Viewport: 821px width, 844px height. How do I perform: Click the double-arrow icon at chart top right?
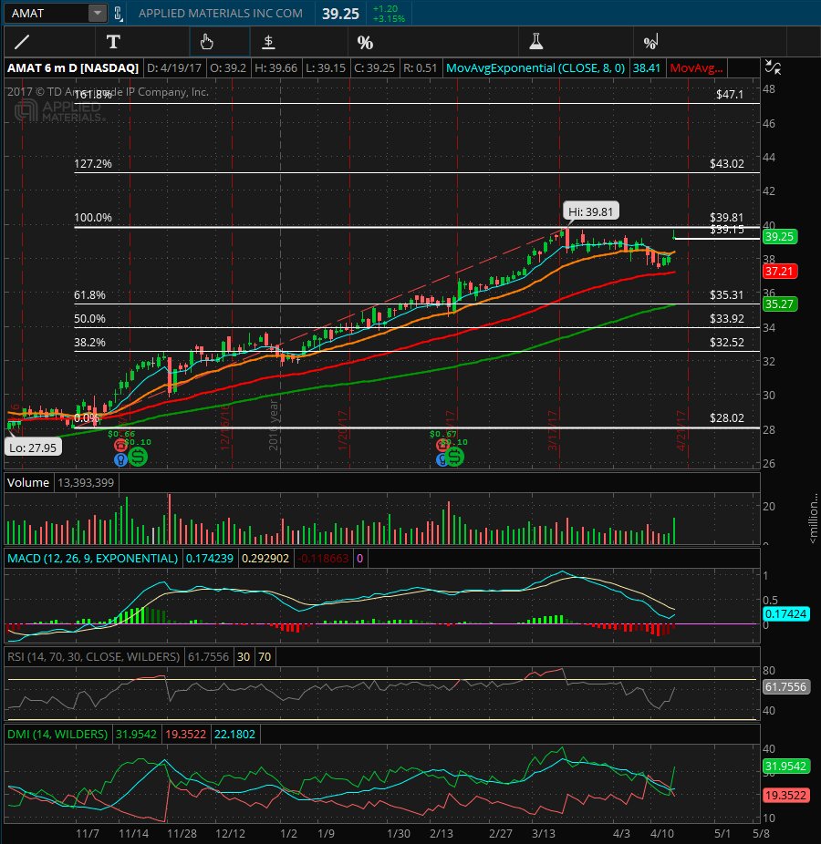774,67
